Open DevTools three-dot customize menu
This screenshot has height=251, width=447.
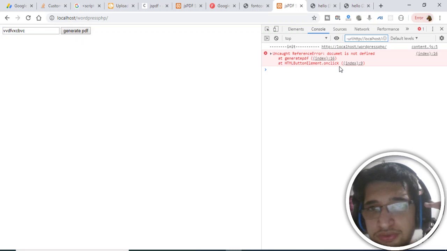[x=432, y=29]
